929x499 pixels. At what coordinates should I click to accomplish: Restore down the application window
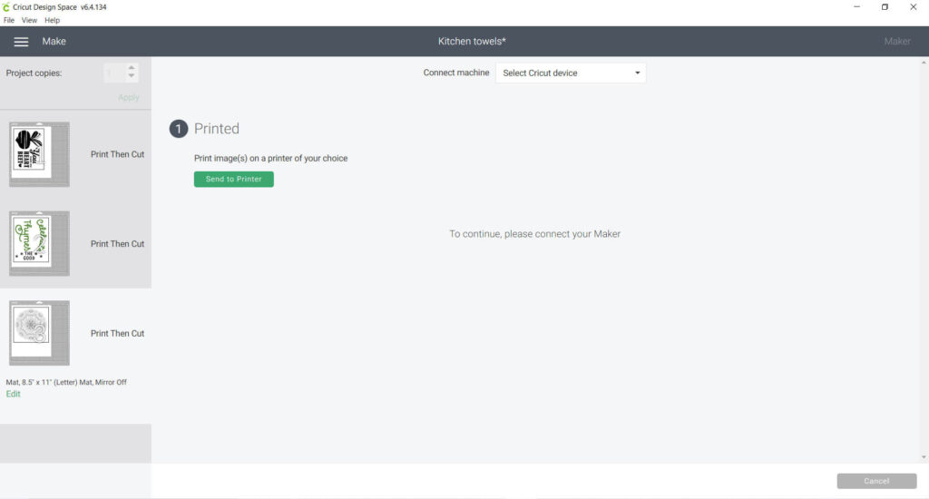coord(885,7)
